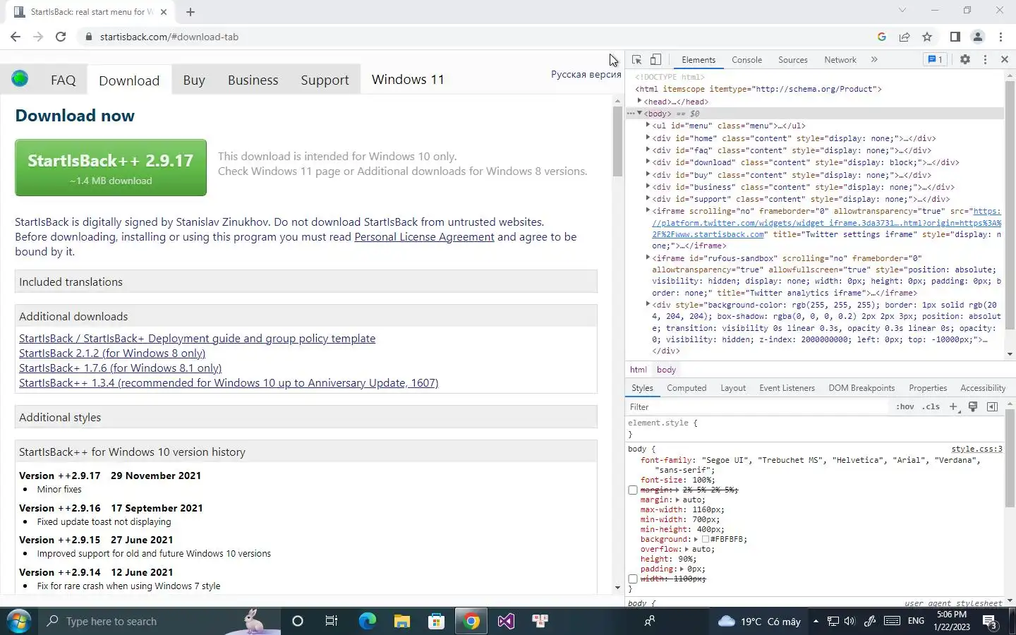Screen dimensions: 1016x635
Task: Open DevTools settings gear
Action: [964, 60]
